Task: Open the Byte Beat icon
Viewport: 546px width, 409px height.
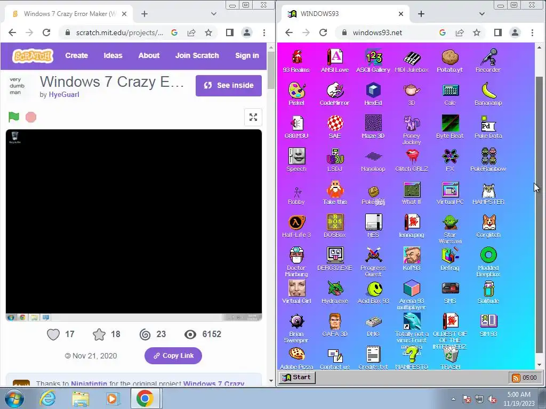Action: [450, 127]
